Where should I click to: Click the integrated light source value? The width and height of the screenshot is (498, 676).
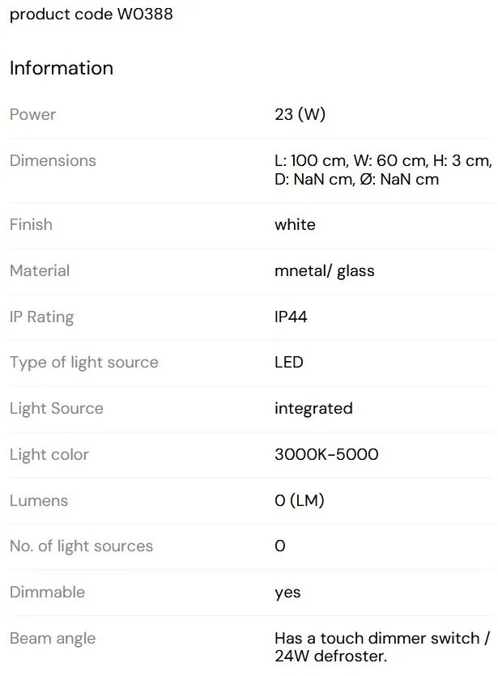313,409
